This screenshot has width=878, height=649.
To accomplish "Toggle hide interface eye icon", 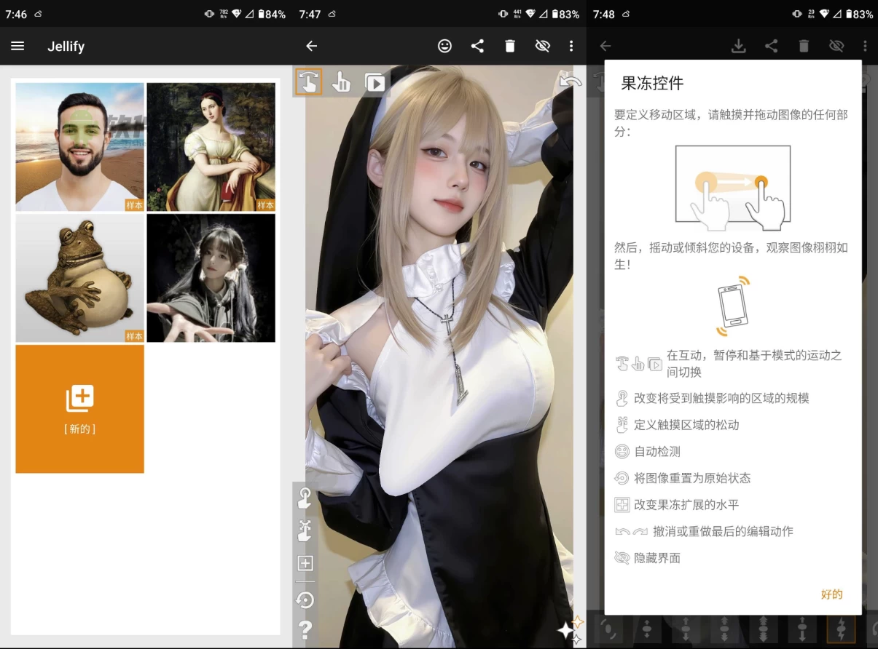I will (x=542, y=46).
